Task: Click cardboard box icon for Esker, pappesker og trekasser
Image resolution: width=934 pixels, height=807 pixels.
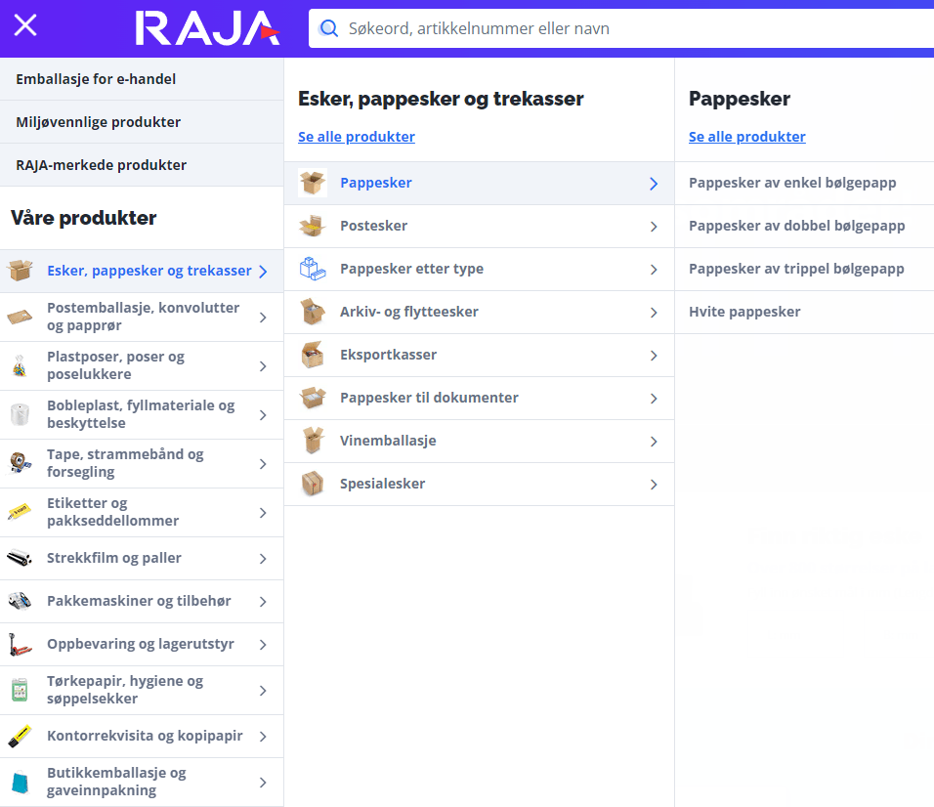Action: point(20,271)
